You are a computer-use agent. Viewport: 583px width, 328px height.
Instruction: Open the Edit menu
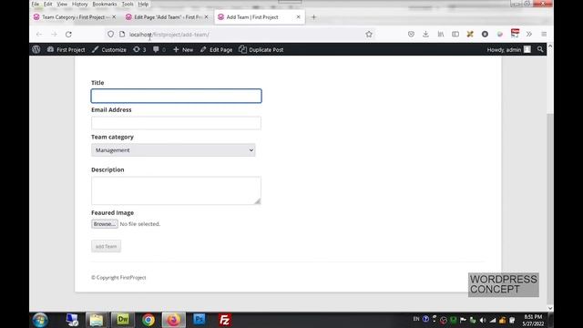(48, 4)
